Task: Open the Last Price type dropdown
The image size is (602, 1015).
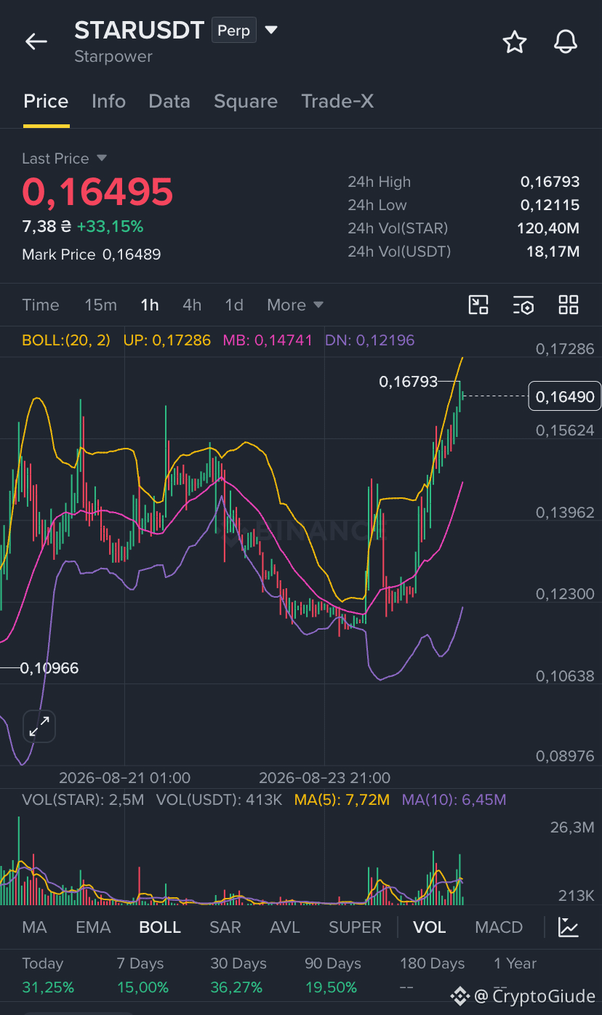Action: coord(102,158)
